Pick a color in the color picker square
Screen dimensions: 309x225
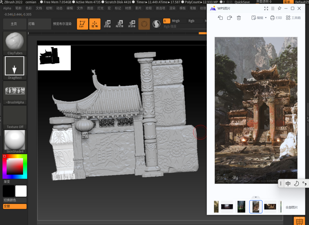[x=15, y=167]
